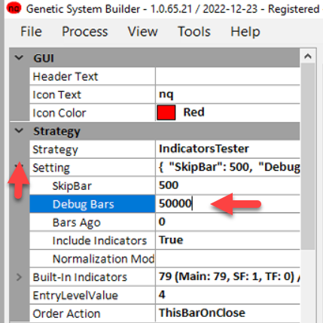Image resolution: width=323 pixels, height=323 pixels.
Task: Click the red nq application icon
Action: 14,9
